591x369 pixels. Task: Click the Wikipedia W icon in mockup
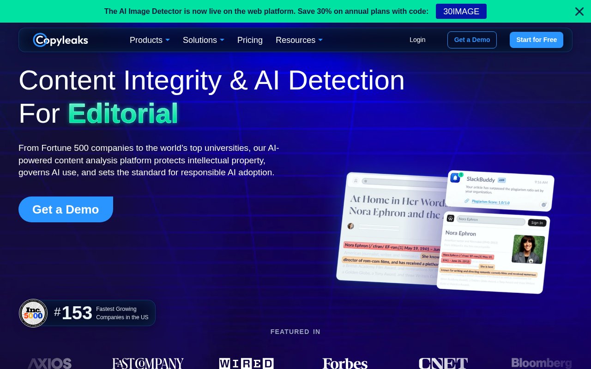click(x=450, y=218)
